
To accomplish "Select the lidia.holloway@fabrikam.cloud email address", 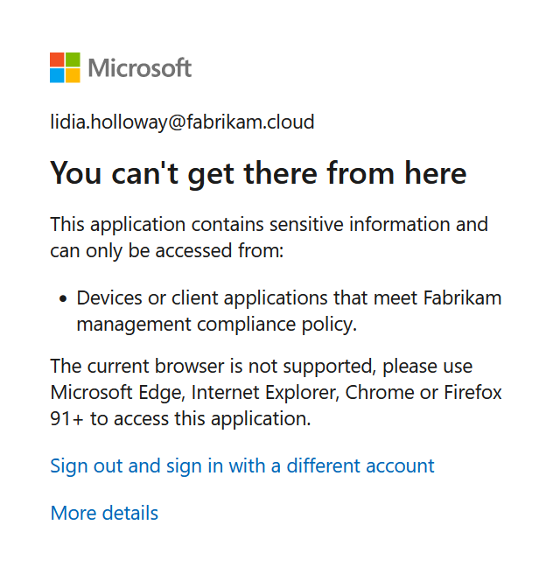I will coord(182,122).
